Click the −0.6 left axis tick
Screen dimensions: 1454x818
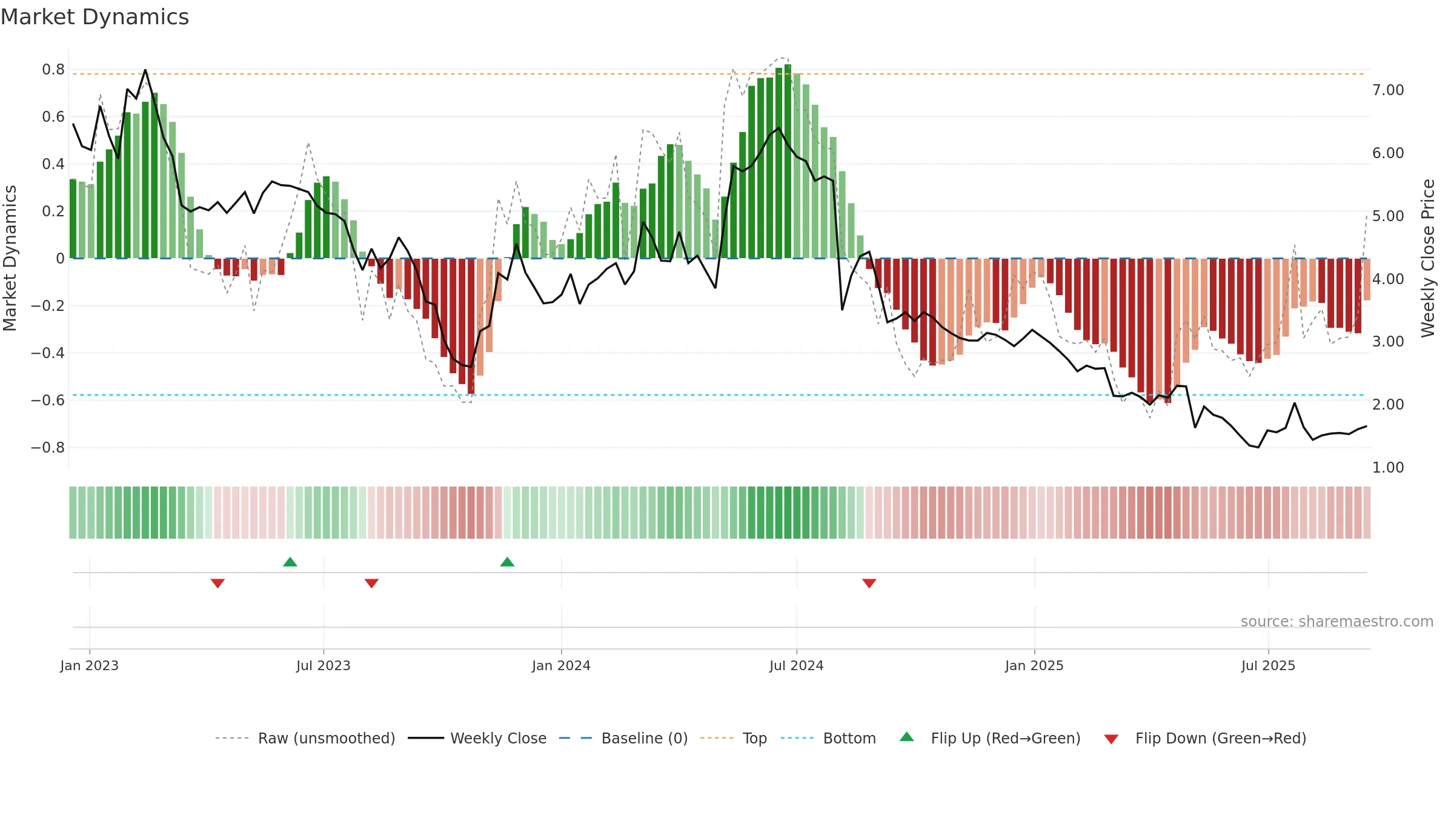coord(48,401)
